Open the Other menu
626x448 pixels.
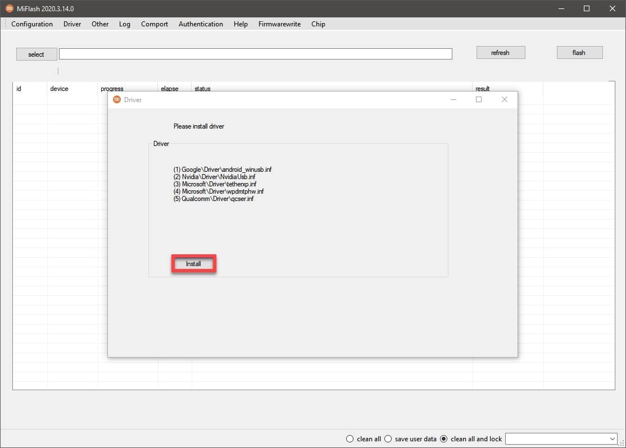[x=100, y=24]
